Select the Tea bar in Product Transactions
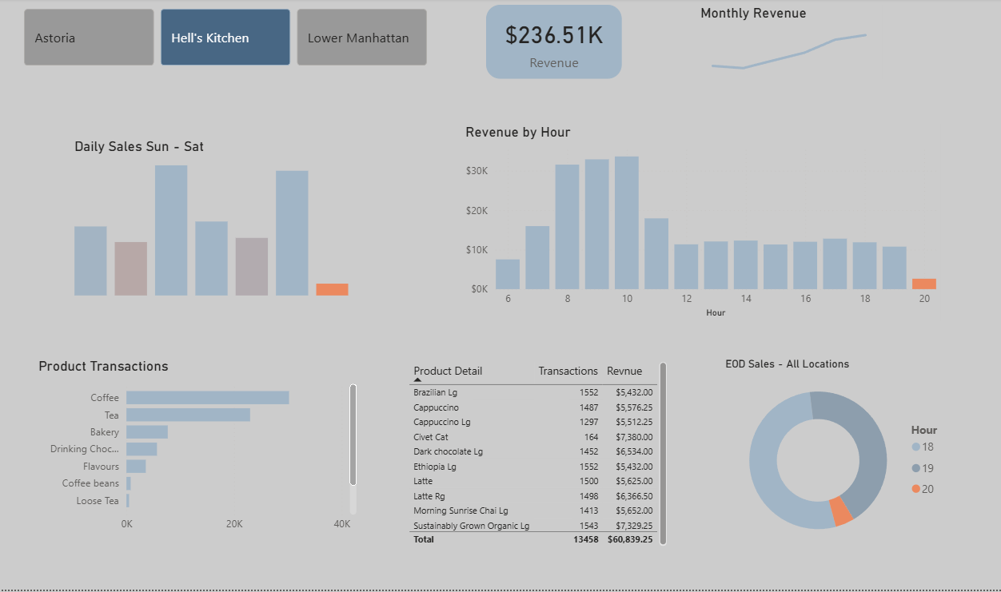 [188, 415]
